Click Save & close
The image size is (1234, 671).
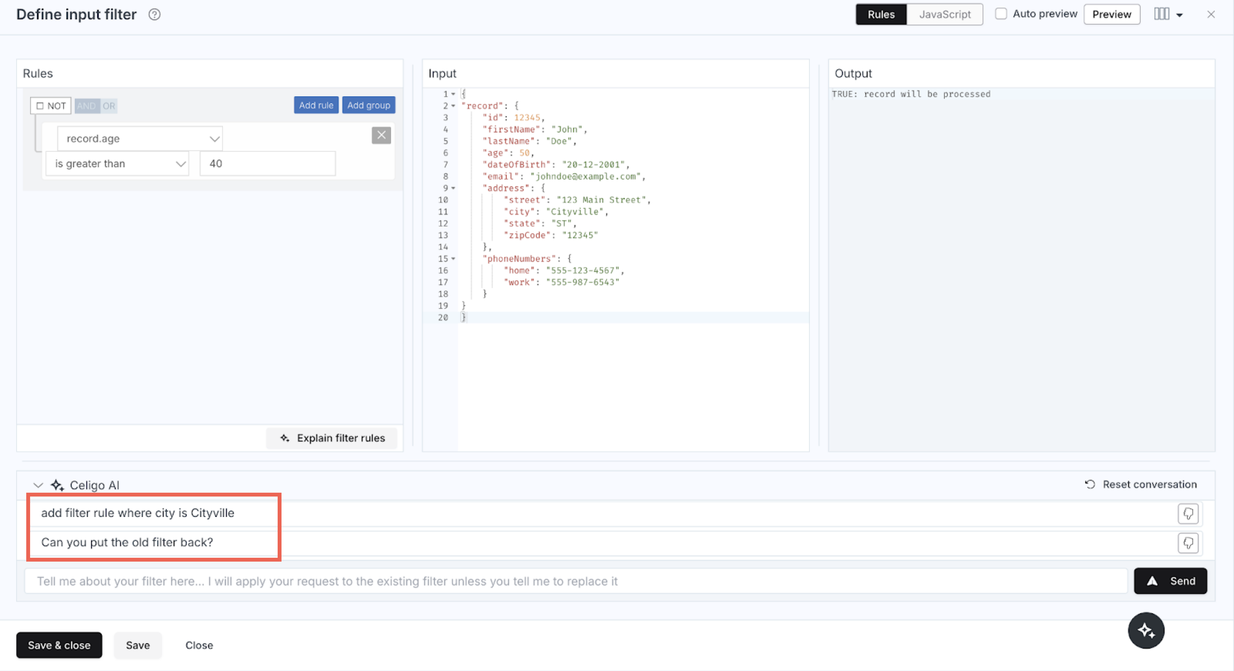[59, 645]
